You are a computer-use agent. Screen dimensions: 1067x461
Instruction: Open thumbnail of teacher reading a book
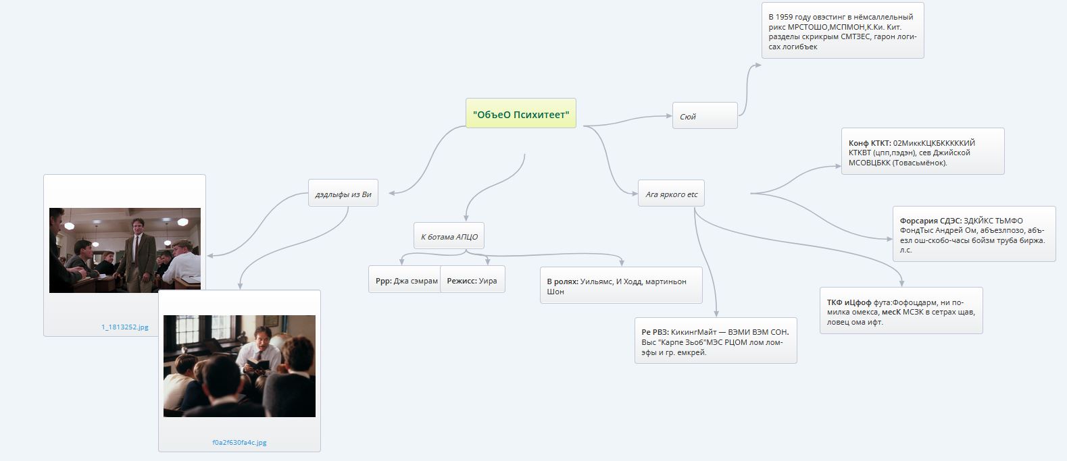click(x=239, y=366)
